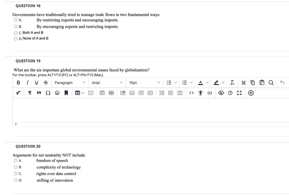Switch editor to fullscreen mode
This screenshot has width=289, height=195.
click(239, 93)
